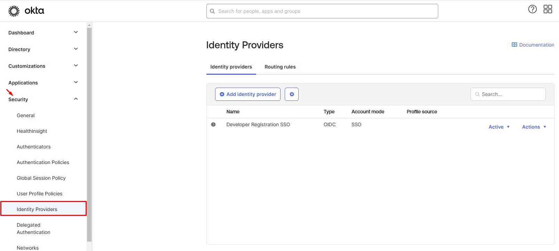559x251 pixels.
Task: Click the gear settings icon button
Action: [292, 94]
